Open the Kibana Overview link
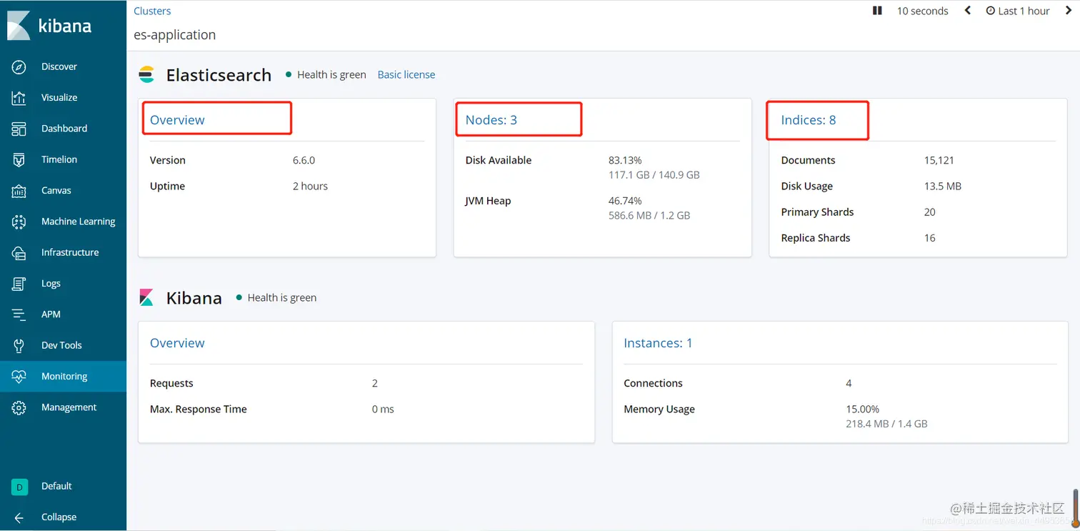Image resolution: width=1080 pixels, height=531 pixels. [177, 343]
